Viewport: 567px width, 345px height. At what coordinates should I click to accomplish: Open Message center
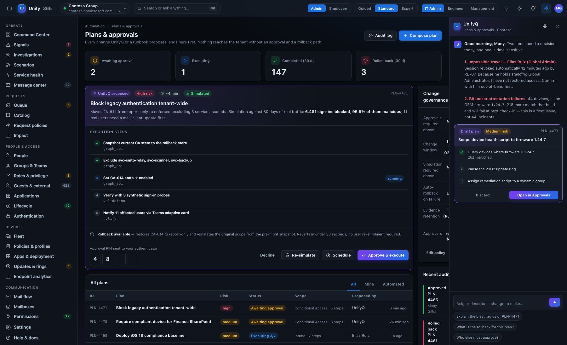point(38,85)
